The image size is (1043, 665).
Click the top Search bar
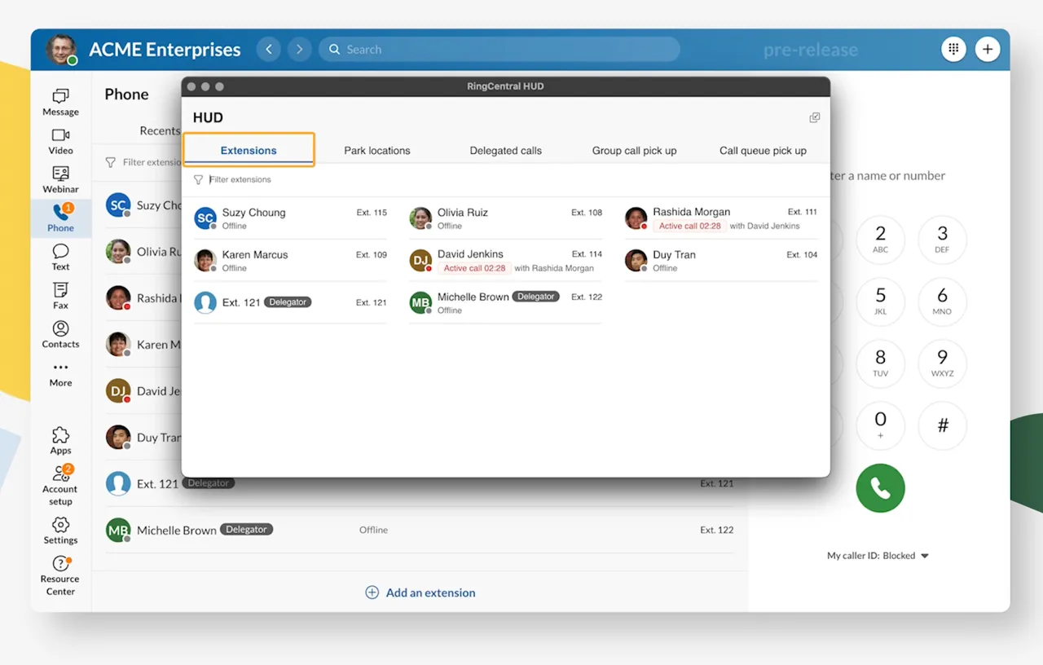[x=499, y=49]
